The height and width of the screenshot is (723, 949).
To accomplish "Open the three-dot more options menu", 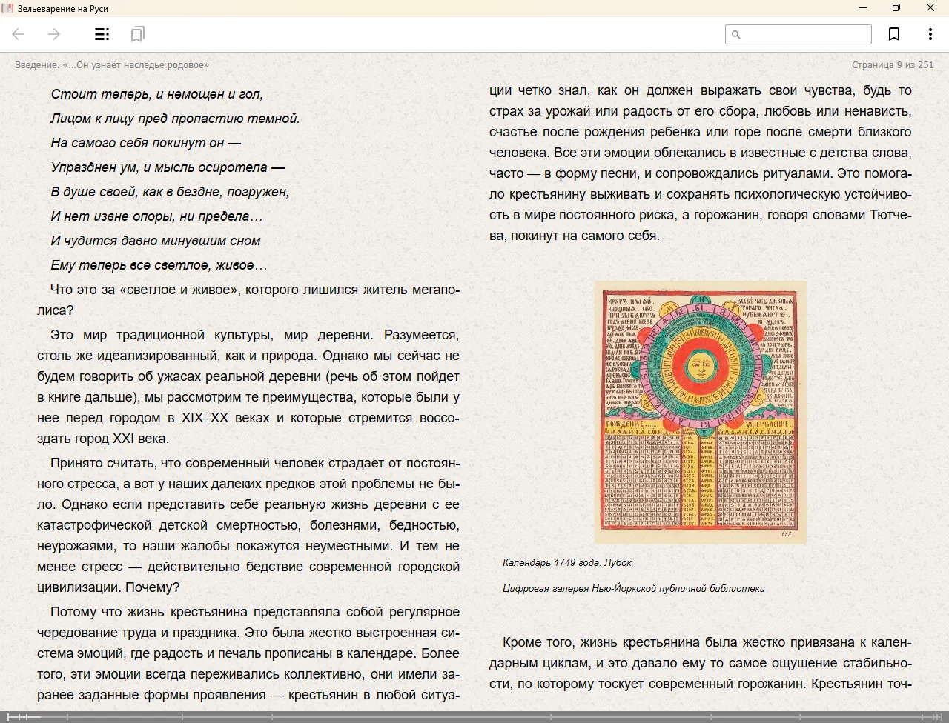I will pos(930,34).
